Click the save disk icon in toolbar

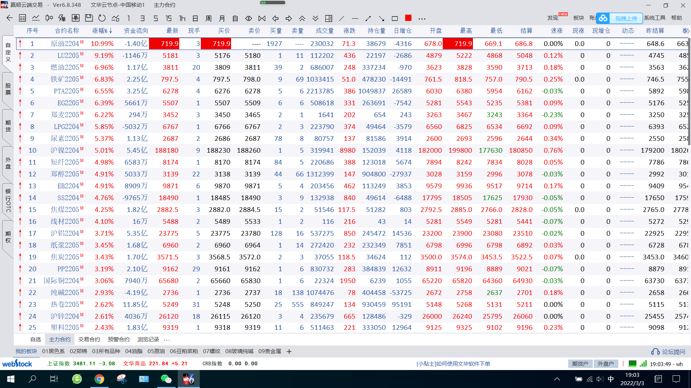(x=89, y=18)
